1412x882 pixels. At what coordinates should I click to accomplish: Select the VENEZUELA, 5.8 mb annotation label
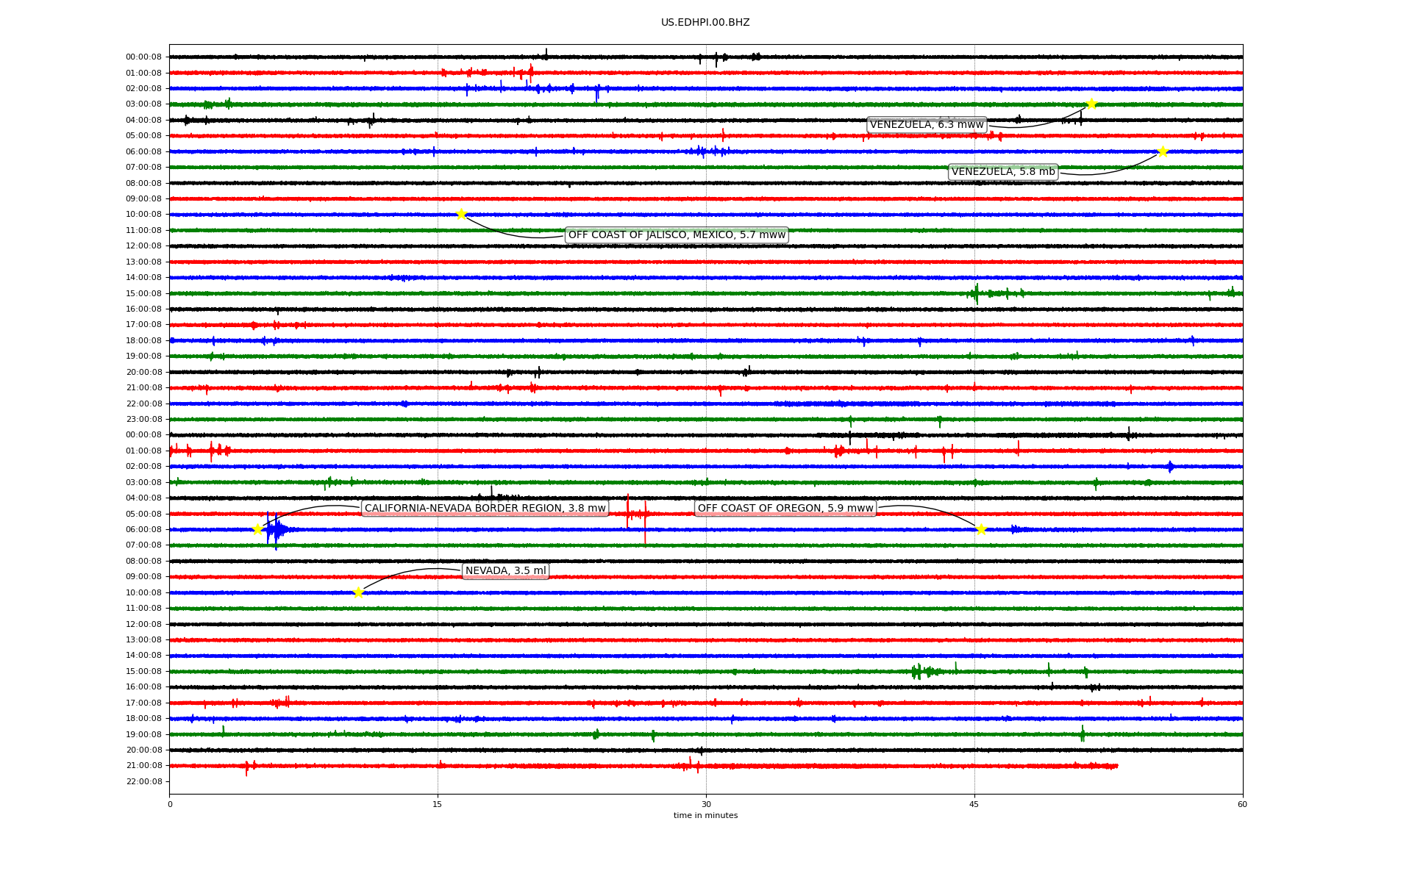[x=1003, y=172]
